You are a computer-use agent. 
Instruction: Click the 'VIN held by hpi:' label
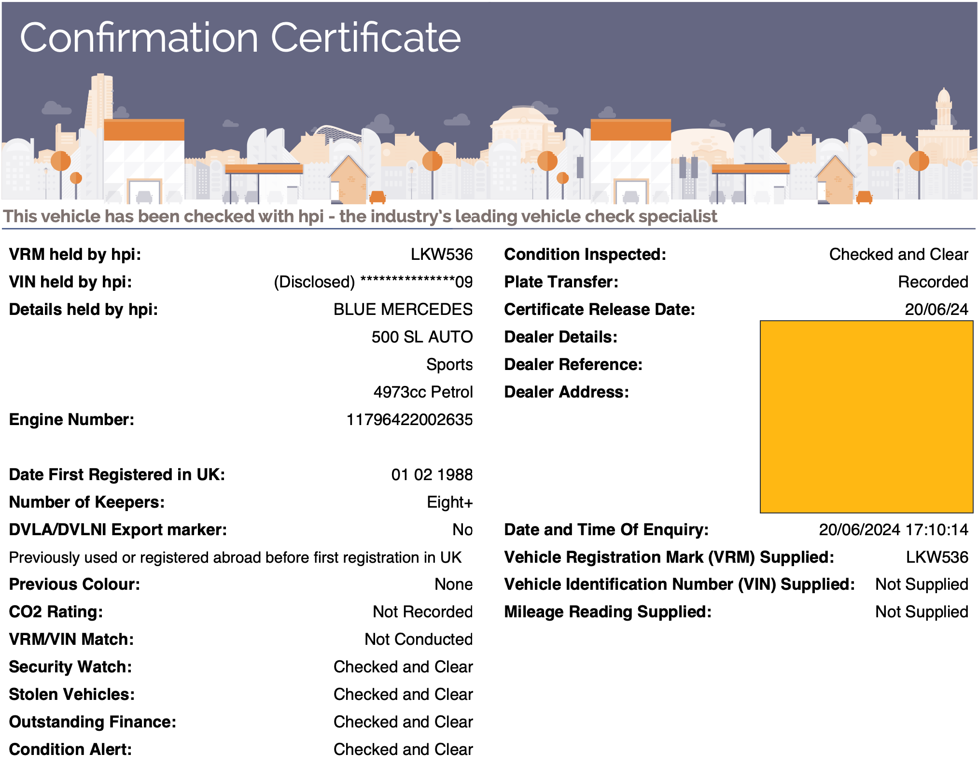click(70, 282)
